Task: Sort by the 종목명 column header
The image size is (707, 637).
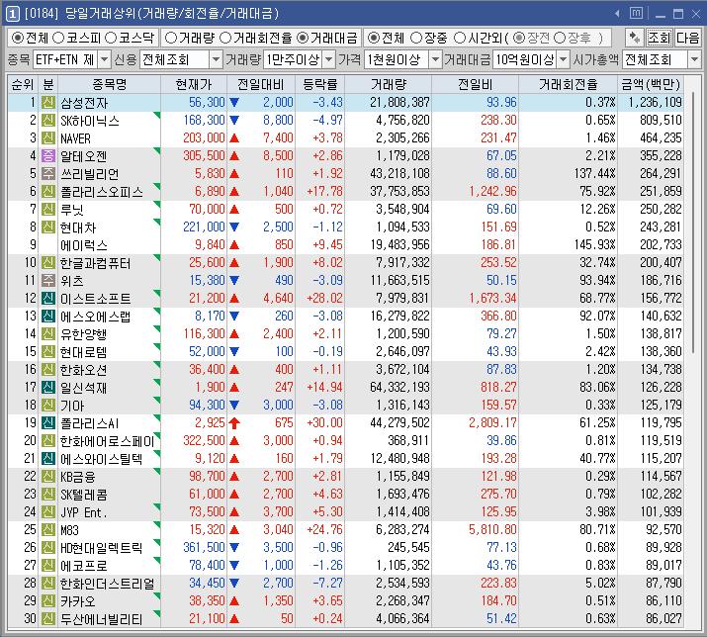Action: [110, 84]
